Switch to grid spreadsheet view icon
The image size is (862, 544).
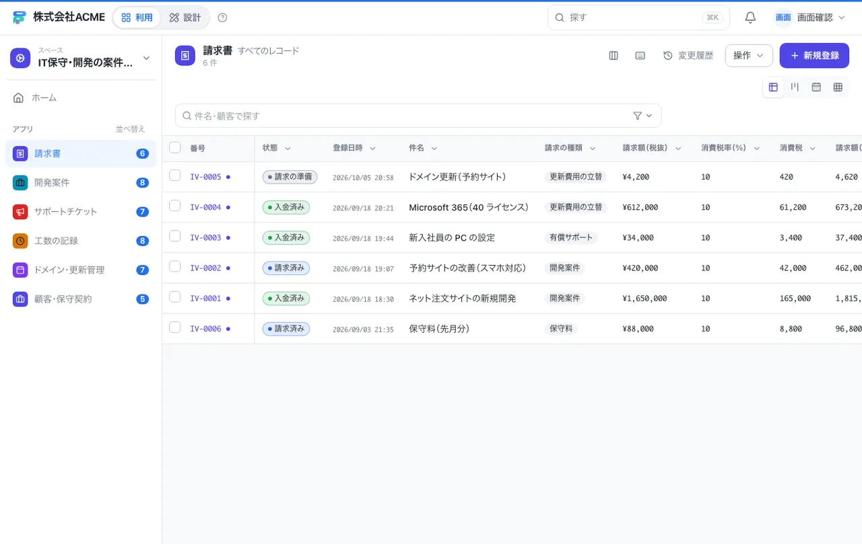point(838,87)
